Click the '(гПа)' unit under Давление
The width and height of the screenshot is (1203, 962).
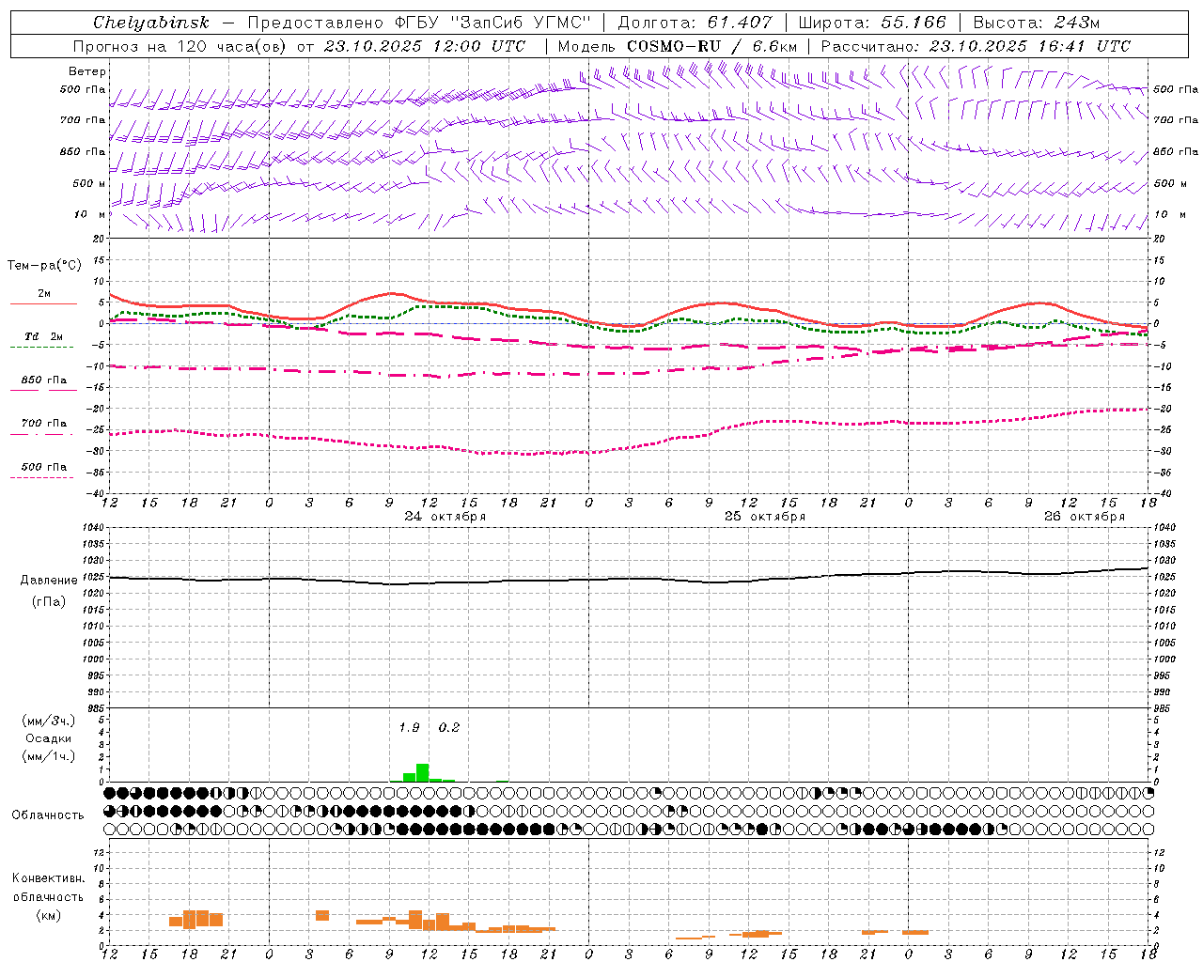pos(49,602)
